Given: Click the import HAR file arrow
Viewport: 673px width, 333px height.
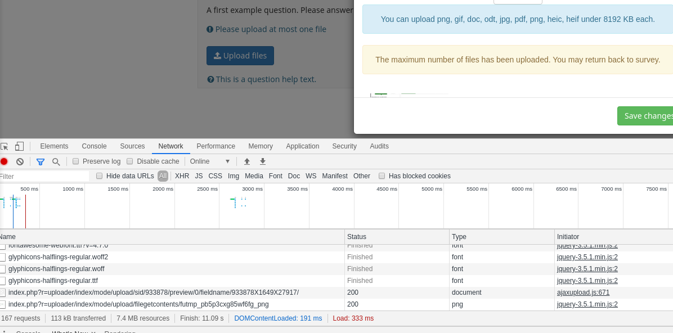Looking at the screenshot, I should click(x=246, y=161).
